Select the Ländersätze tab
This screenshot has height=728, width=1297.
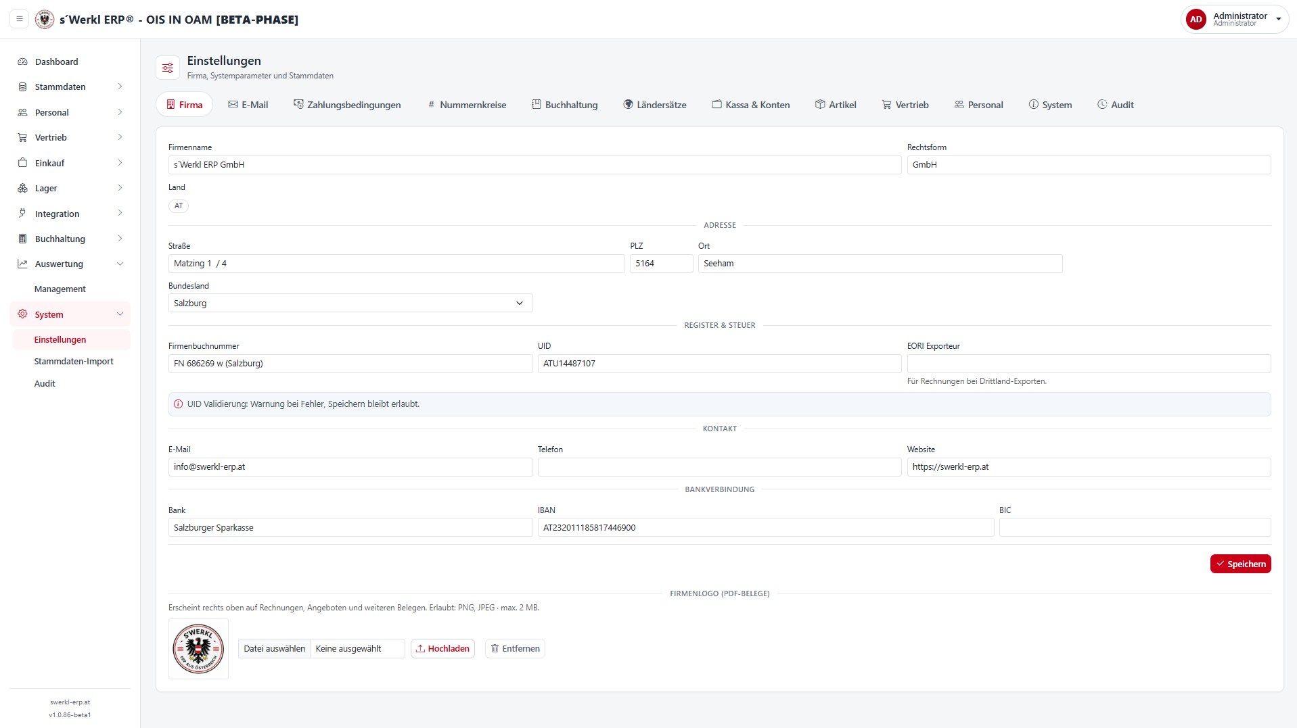(x=655, y=105)
